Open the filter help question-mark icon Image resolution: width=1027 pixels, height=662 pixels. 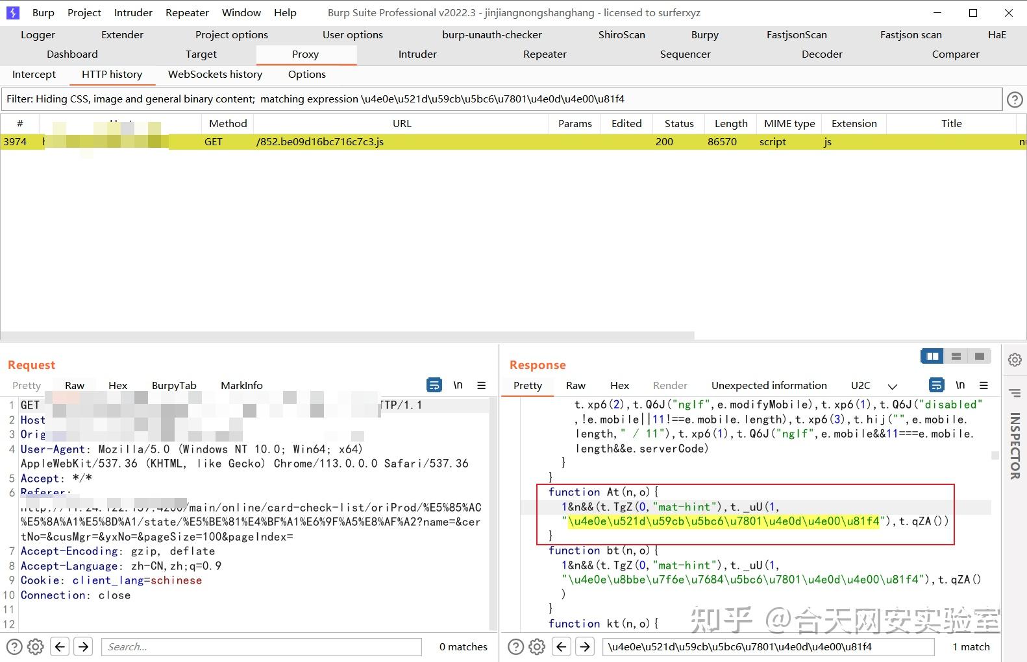1015,99
